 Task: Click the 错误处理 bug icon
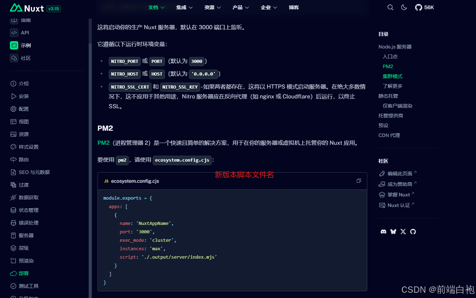[13, 223]
